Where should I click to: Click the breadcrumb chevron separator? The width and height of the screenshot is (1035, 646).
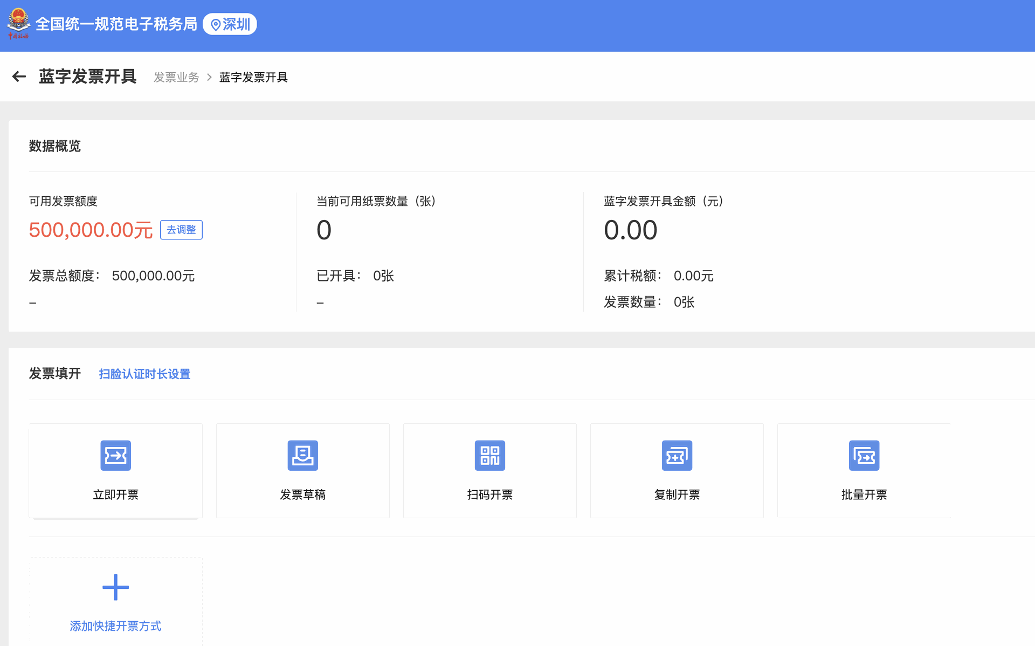pos(209,77)
